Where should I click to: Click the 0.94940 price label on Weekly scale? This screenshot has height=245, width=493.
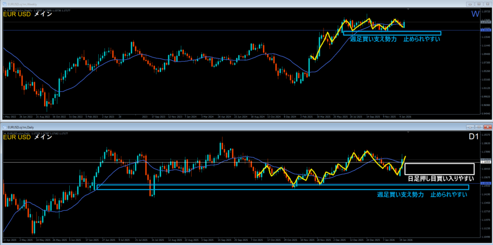point(485,114)
